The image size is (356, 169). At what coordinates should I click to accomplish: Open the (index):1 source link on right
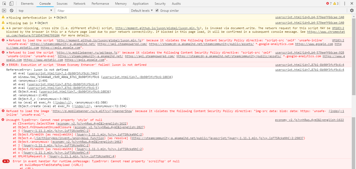pos(336,111)
